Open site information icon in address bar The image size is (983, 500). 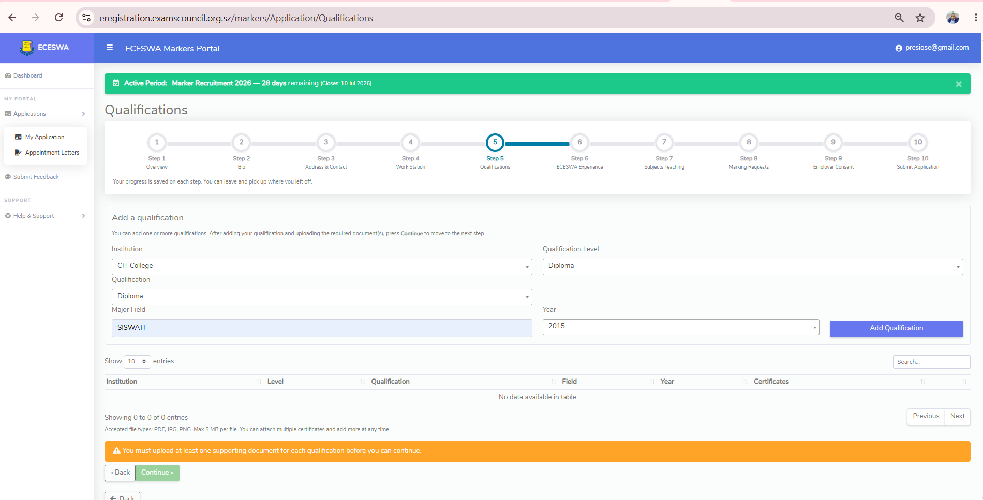86,18
